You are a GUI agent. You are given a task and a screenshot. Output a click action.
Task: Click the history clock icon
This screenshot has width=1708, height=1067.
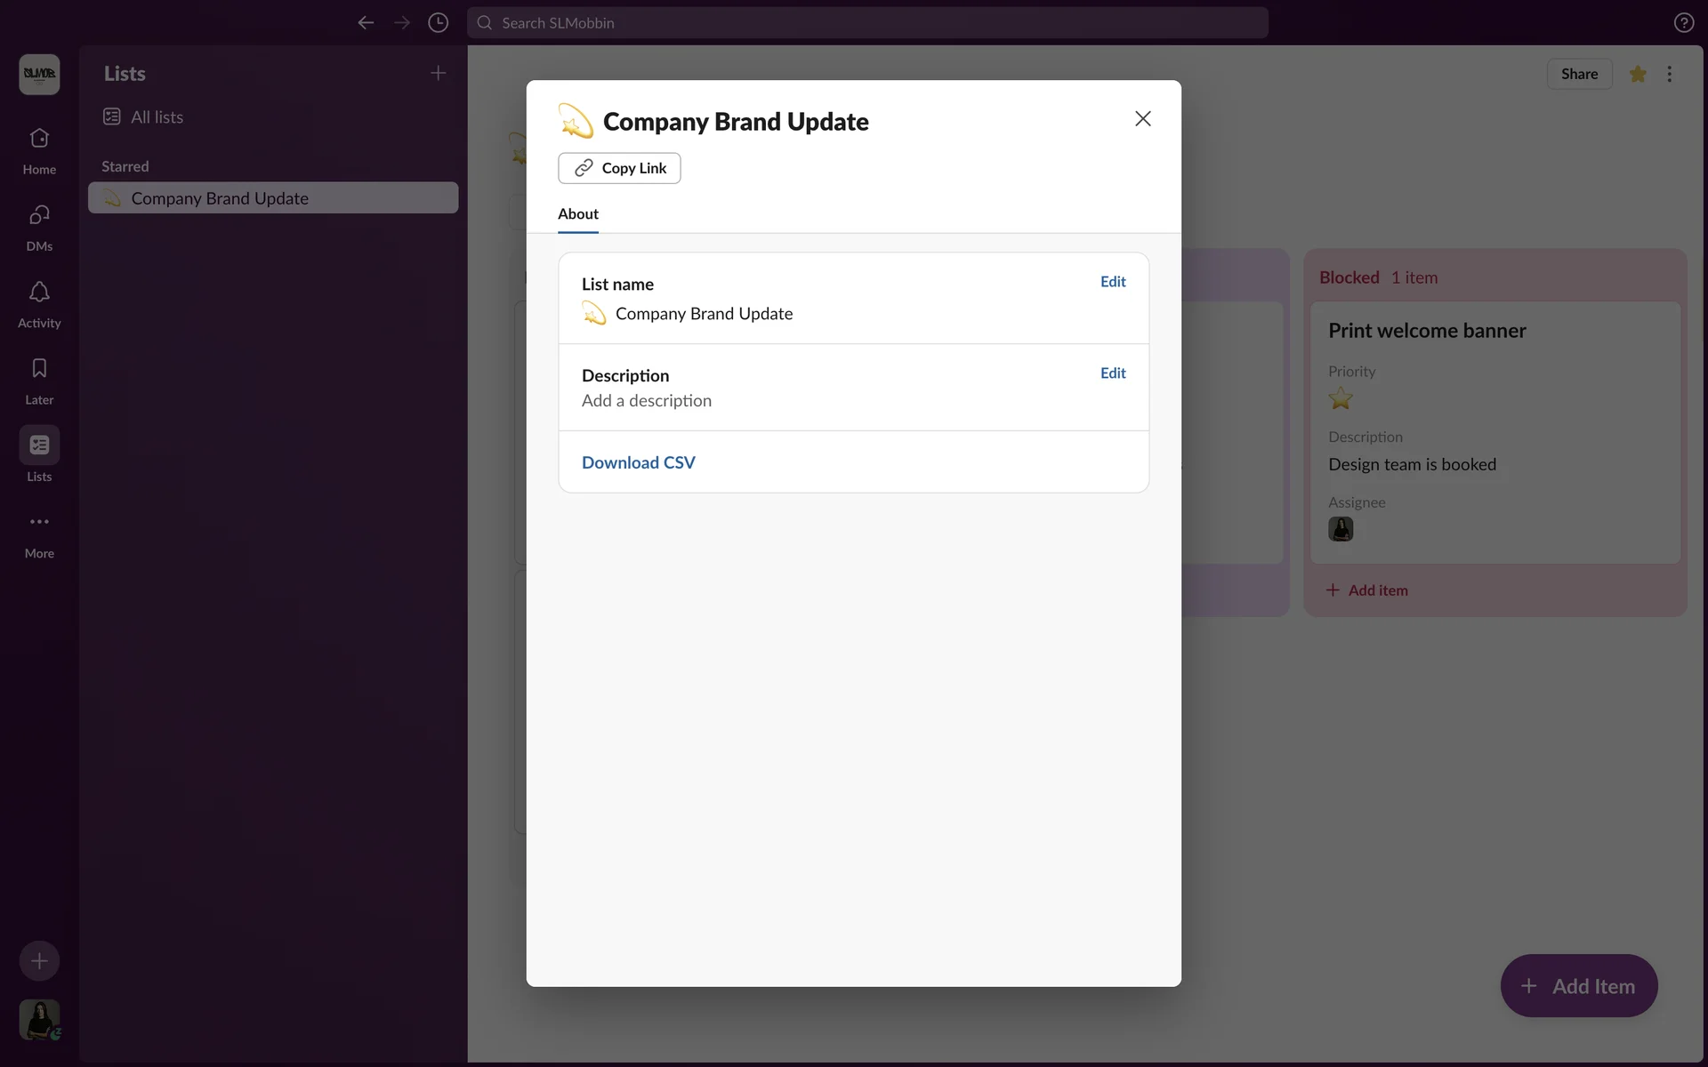(x=438, y=23)
